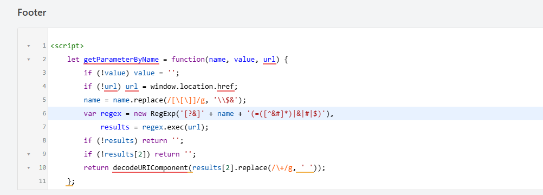Collapse the getParameterByName function fold arrow

(x=28, y=60)
